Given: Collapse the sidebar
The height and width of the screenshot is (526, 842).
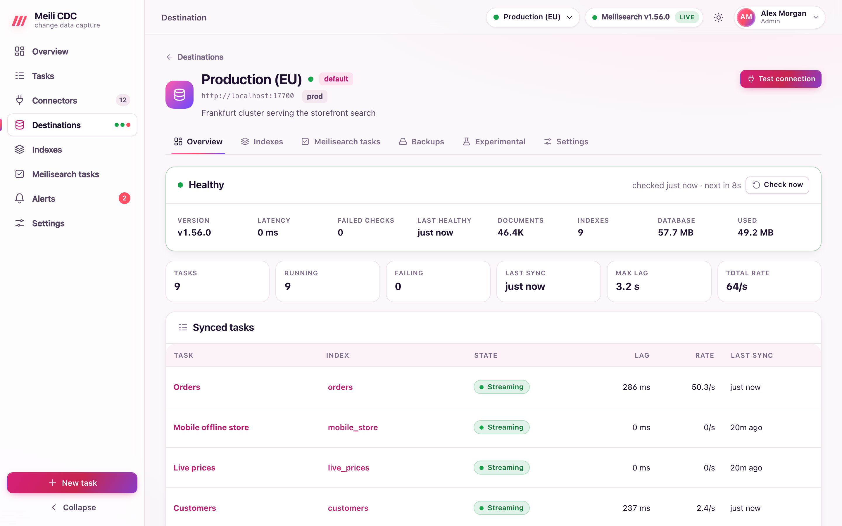Looking at the screenshot, I should [73, 508].
